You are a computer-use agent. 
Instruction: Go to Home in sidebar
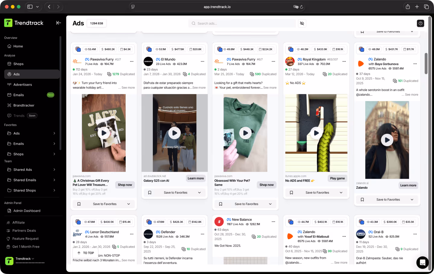pyautogui.click(x=32, y=46)
